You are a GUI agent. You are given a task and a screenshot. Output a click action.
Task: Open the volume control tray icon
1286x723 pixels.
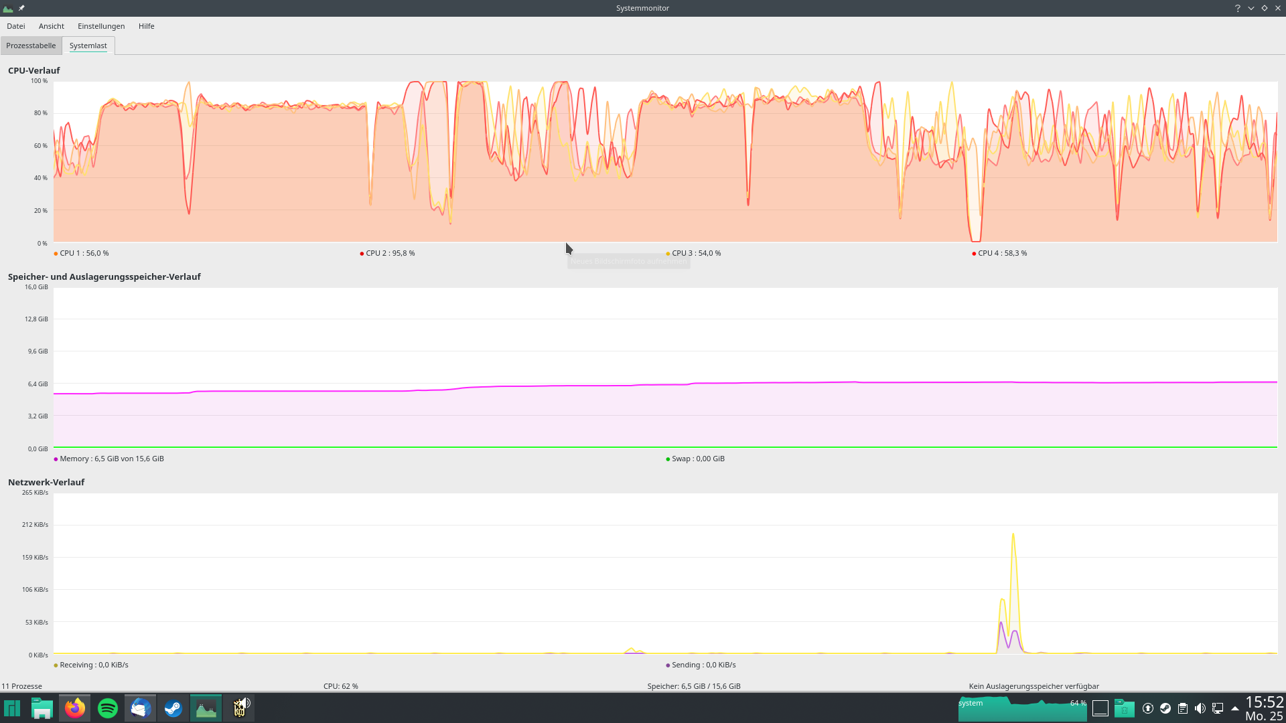pyautogui.click(x=1200, y=708)
